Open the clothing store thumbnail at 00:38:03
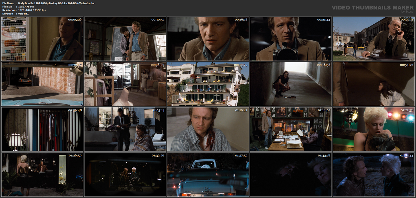 (x=125, y=84)
